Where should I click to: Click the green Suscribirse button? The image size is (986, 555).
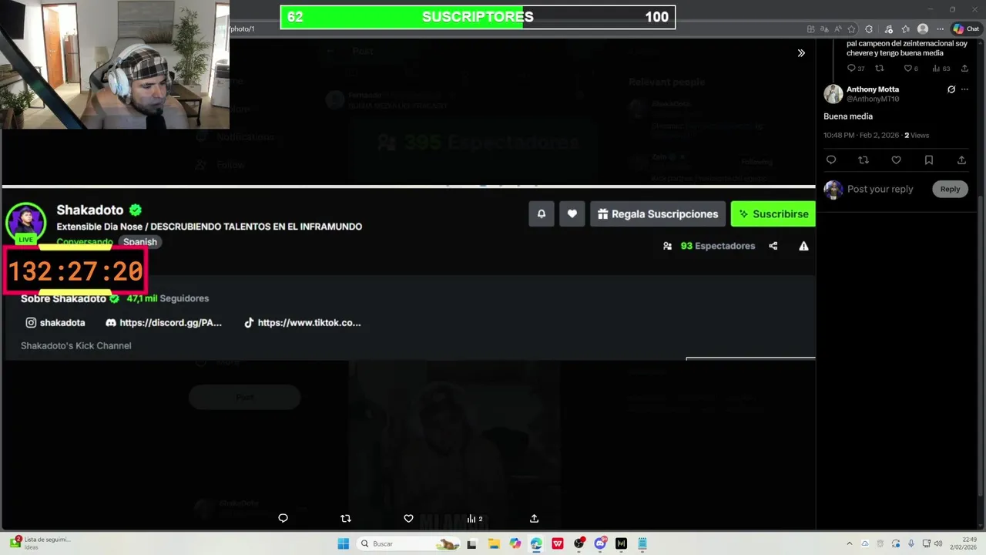click(773, 214)
